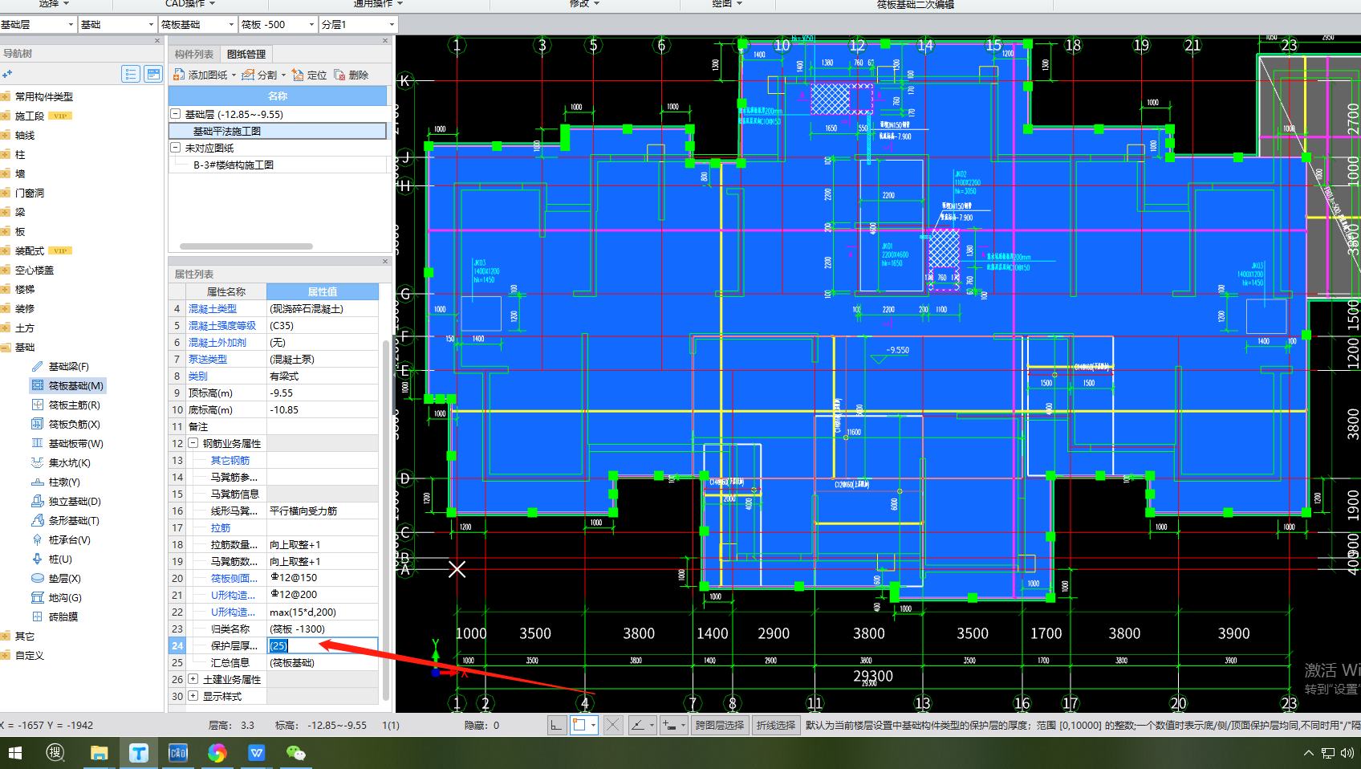Open 拉筋 property link

221,528
